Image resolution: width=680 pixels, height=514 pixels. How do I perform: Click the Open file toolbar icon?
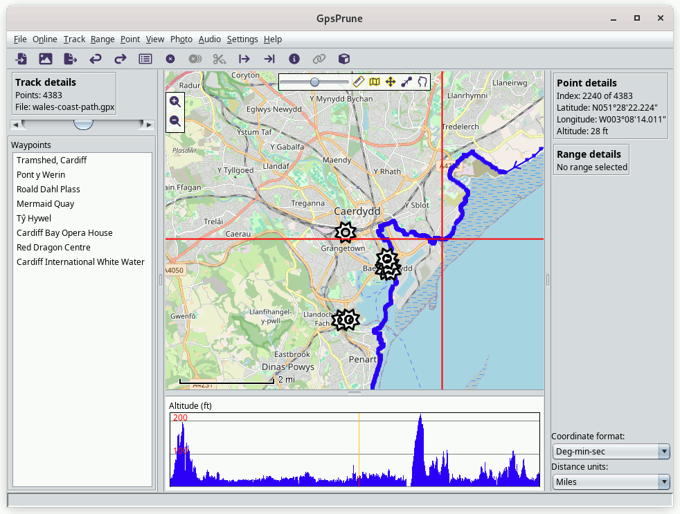pos(21,59)
